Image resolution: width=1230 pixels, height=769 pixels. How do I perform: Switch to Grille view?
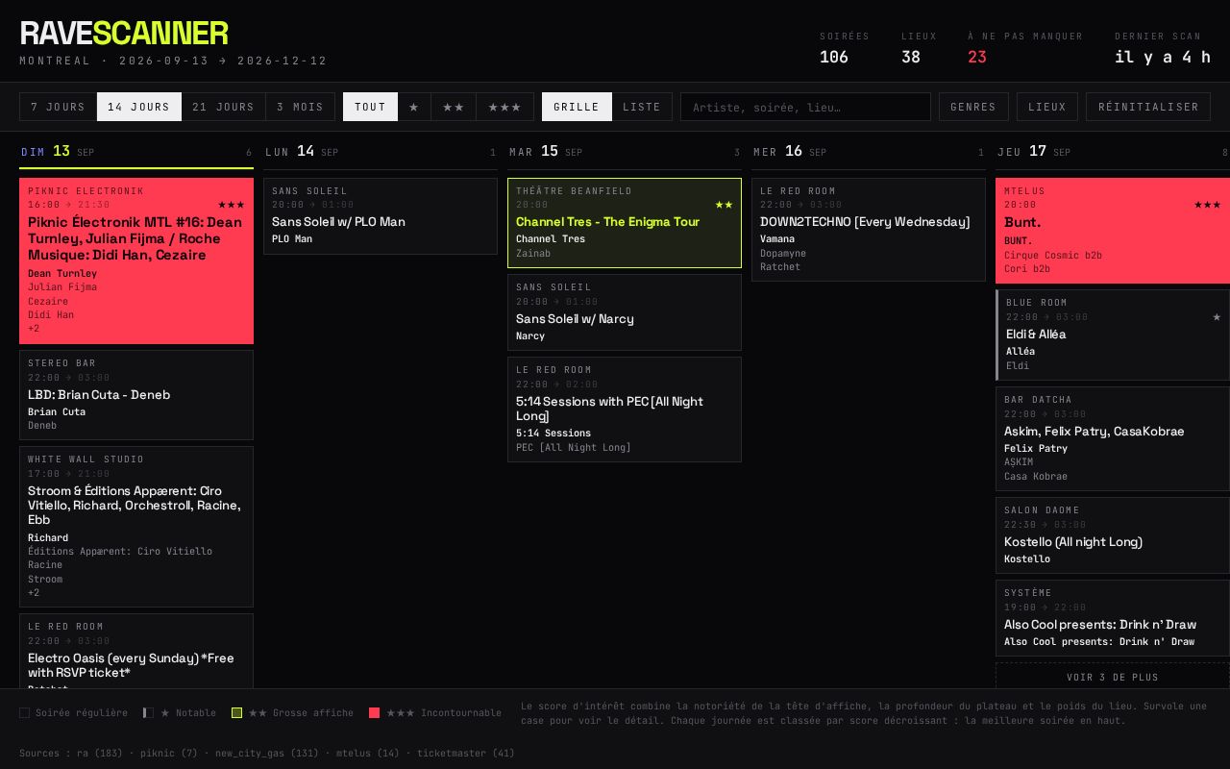(577, 107)
